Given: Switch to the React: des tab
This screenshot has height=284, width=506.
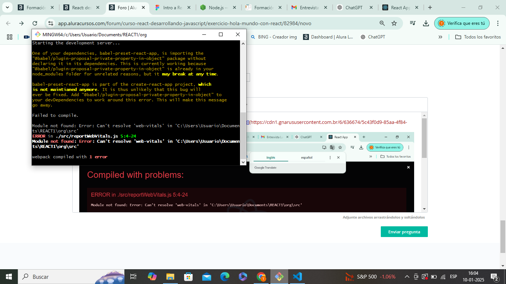Looking at the screenshot, I should (x=81, y=7).
